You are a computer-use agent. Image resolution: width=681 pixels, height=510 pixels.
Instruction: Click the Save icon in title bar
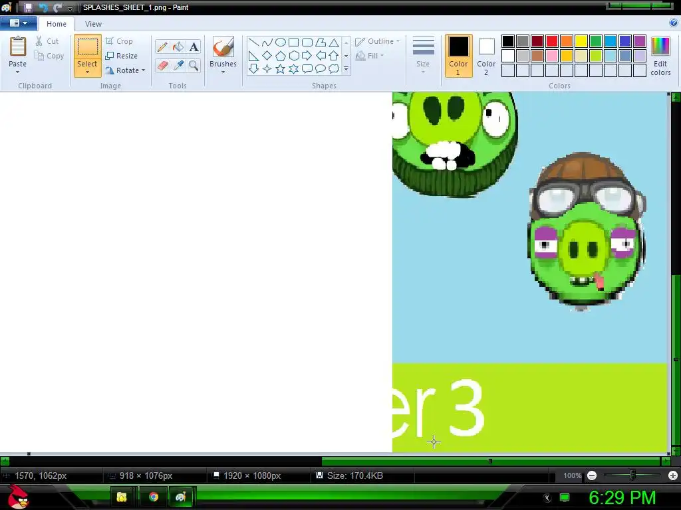coord(28,7)
